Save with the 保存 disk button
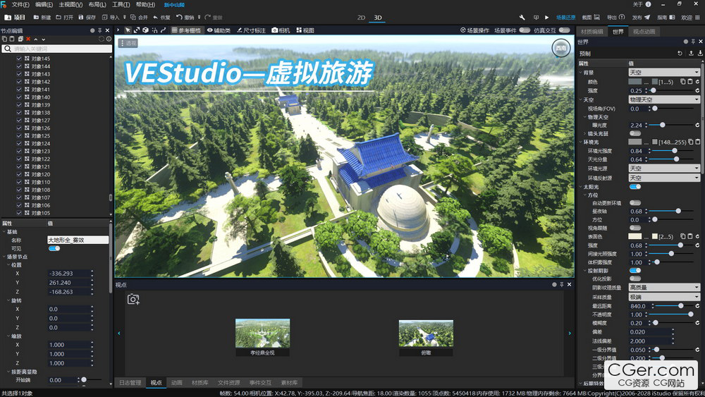Viewport: 705px width, 397px height. (87, 18)
